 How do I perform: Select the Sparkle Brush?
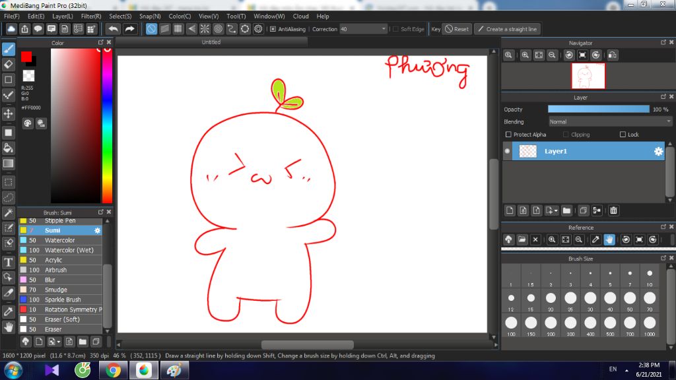point(60,300)
